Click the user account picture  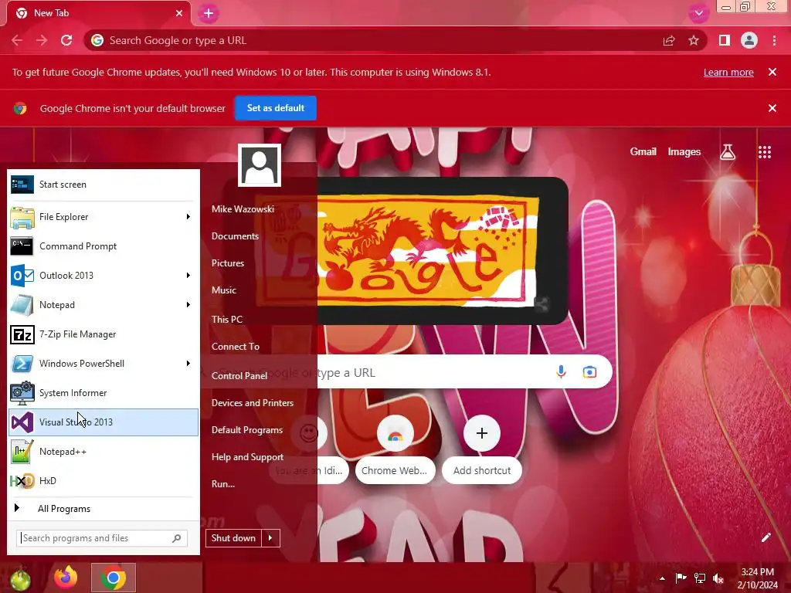click(x=260, y=165)
